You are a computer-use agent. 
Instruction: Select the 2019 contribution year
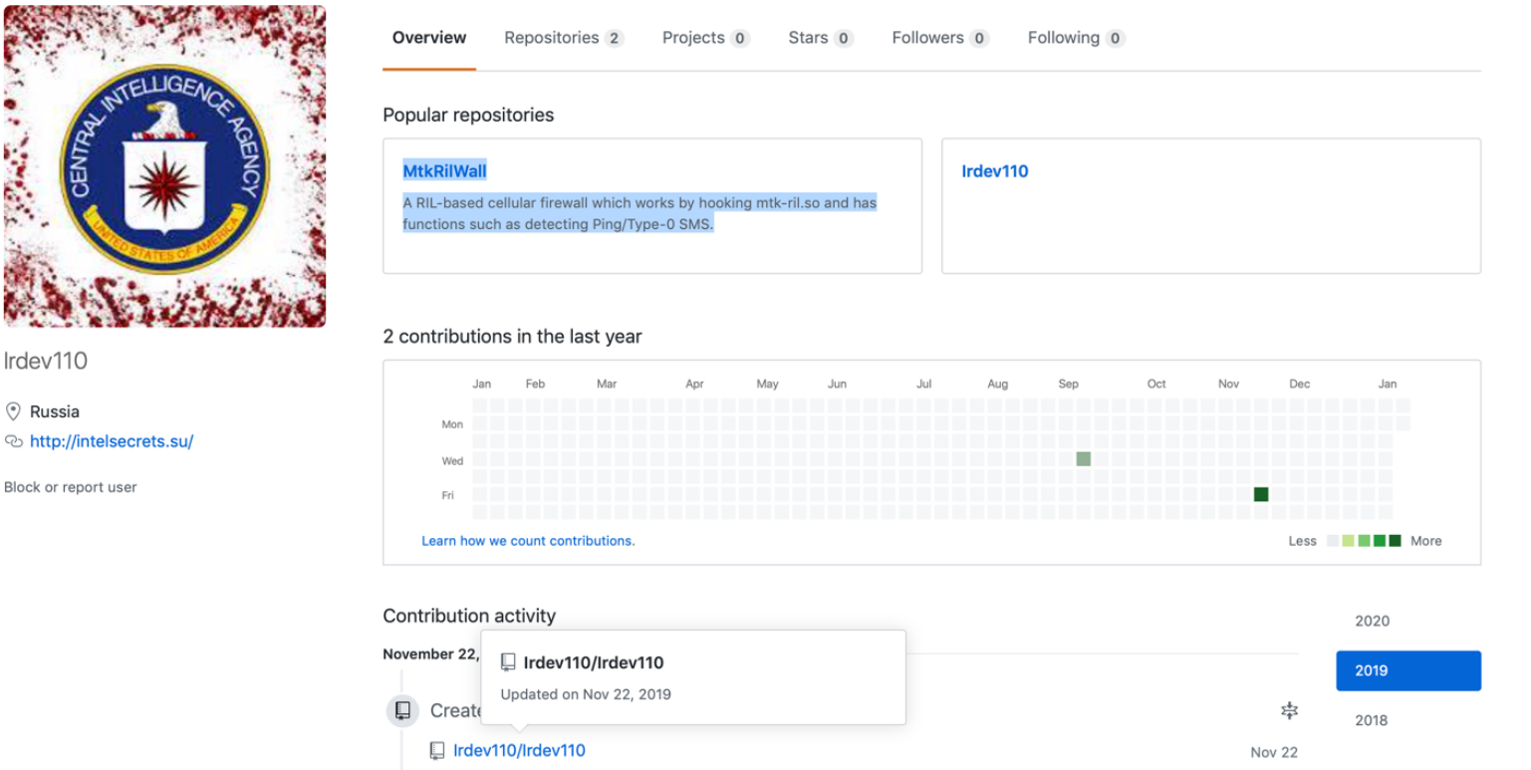(x=1408, y=670)
